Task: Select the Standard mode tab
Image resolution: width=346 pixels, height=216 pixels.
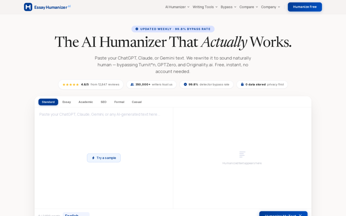Action: click(48, 102)
